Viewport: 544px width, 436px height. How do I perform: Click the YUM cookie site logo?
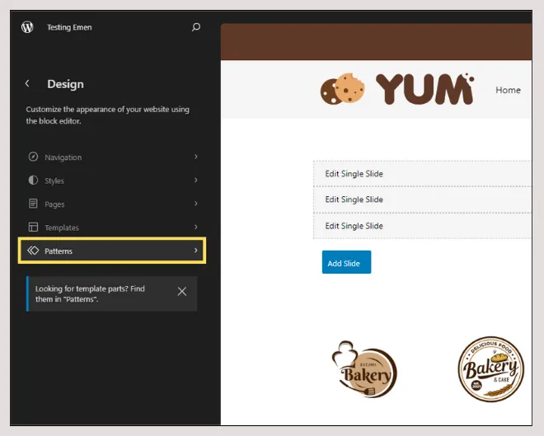397,89
